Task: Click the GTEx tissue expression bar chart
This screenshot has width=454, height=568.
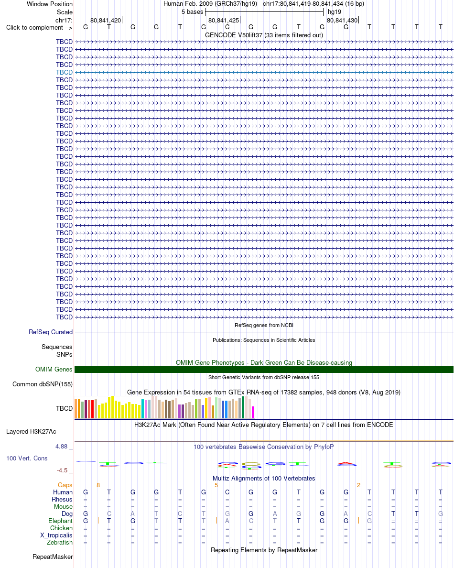Action: pos(165,407)
